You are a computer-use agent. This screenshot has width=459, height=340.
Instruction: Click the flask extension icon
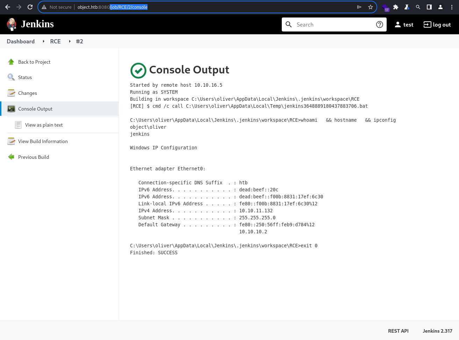click(407, 7)
